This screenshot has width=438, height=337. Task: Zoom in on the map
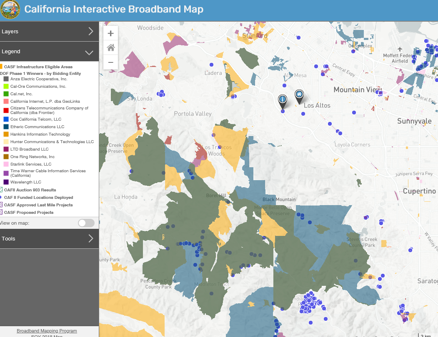click(110, 33)
